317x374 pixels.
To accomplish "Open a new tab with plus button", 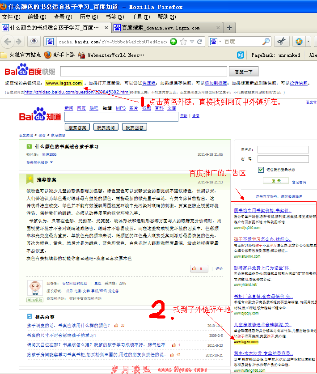I will click(229, 28).
